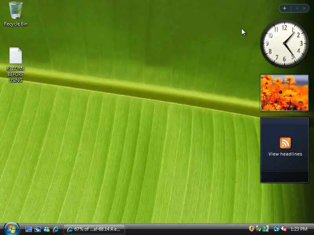Open the network connection tray icon
314x235 pixels.
[x=276, y=229]
